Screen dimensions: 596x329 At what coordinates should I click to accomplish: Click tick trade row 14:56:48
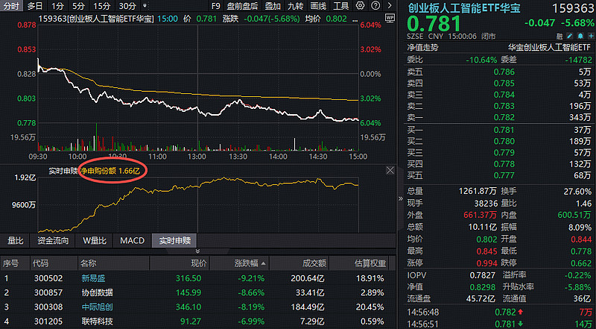[x=499, y=313]
